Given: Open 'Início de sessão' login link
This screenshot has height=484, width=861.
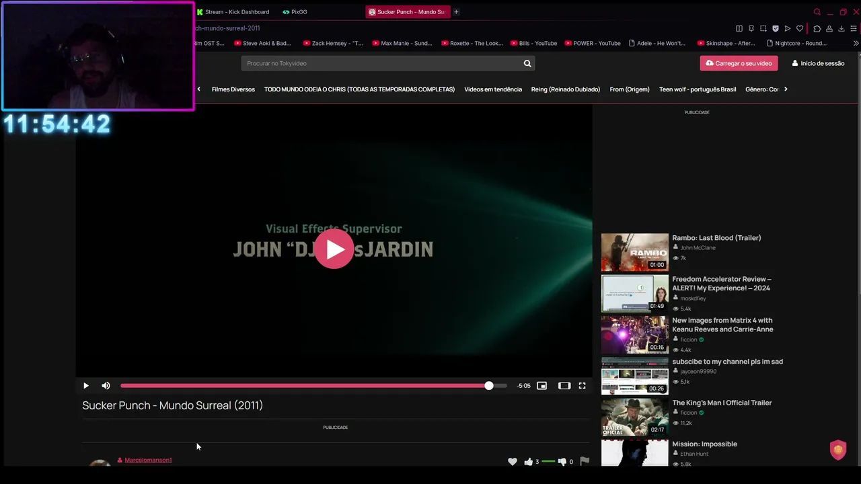Looking at the screenshot, I should coord(818,63).
